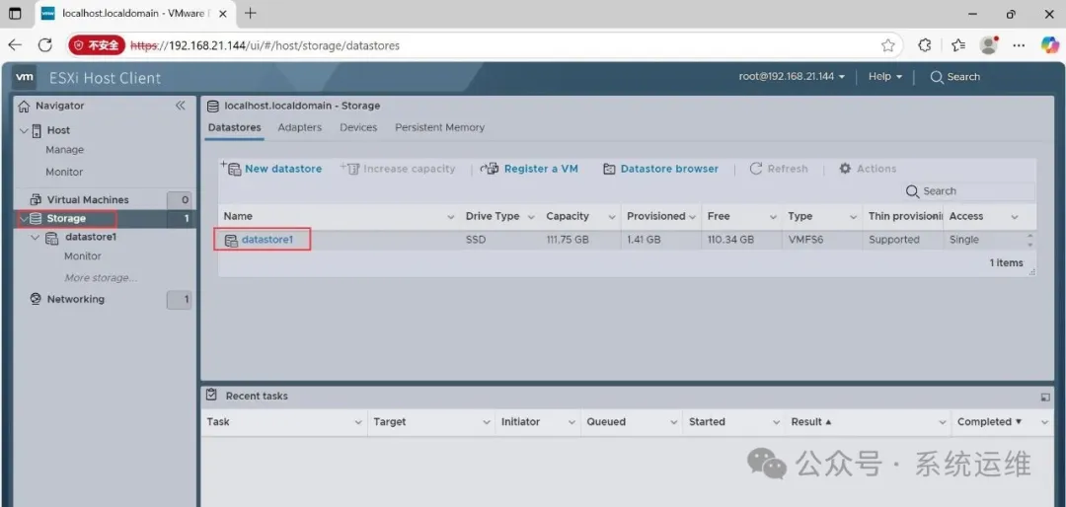Select Networking icon in Navigator
The height and width of the screenshot is (507, 1066).
point(37,299)
